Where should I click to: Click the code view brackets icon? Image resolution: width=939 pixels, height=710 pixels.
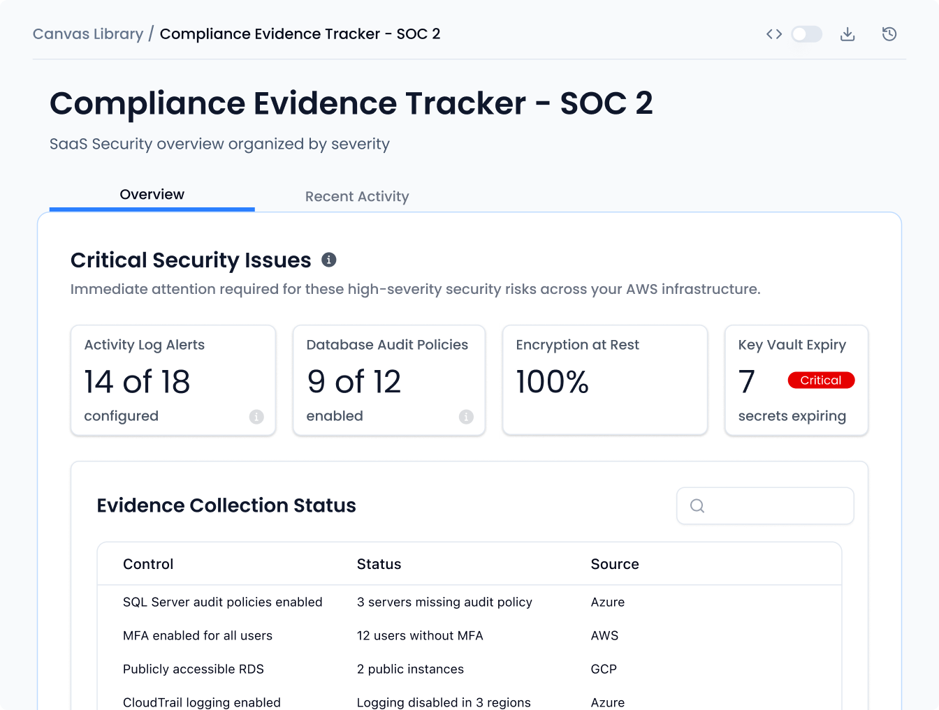tap(773, 34)
